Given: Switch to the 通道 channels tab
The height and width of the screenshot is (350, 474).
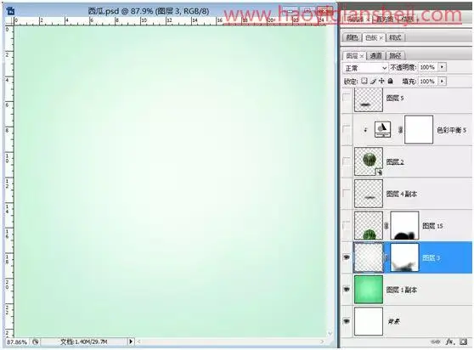Looking at the screenshot, I should click(375, 55).
